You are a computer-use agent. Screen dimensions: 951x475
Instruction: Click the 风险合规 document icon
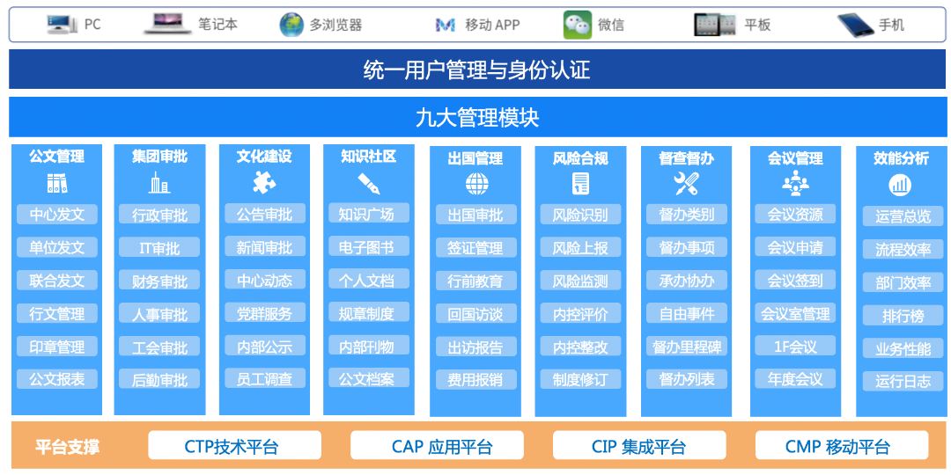click(580, 183)
